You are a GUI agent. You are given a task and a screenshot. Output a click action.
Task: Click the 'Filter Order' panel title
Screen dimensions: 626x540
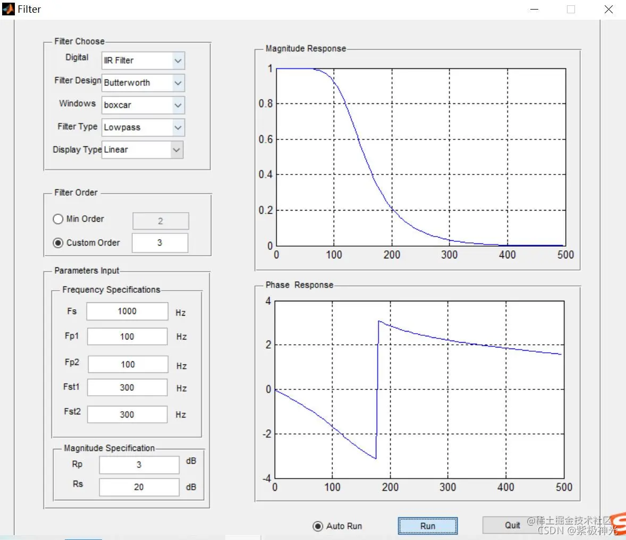point(76,193)
